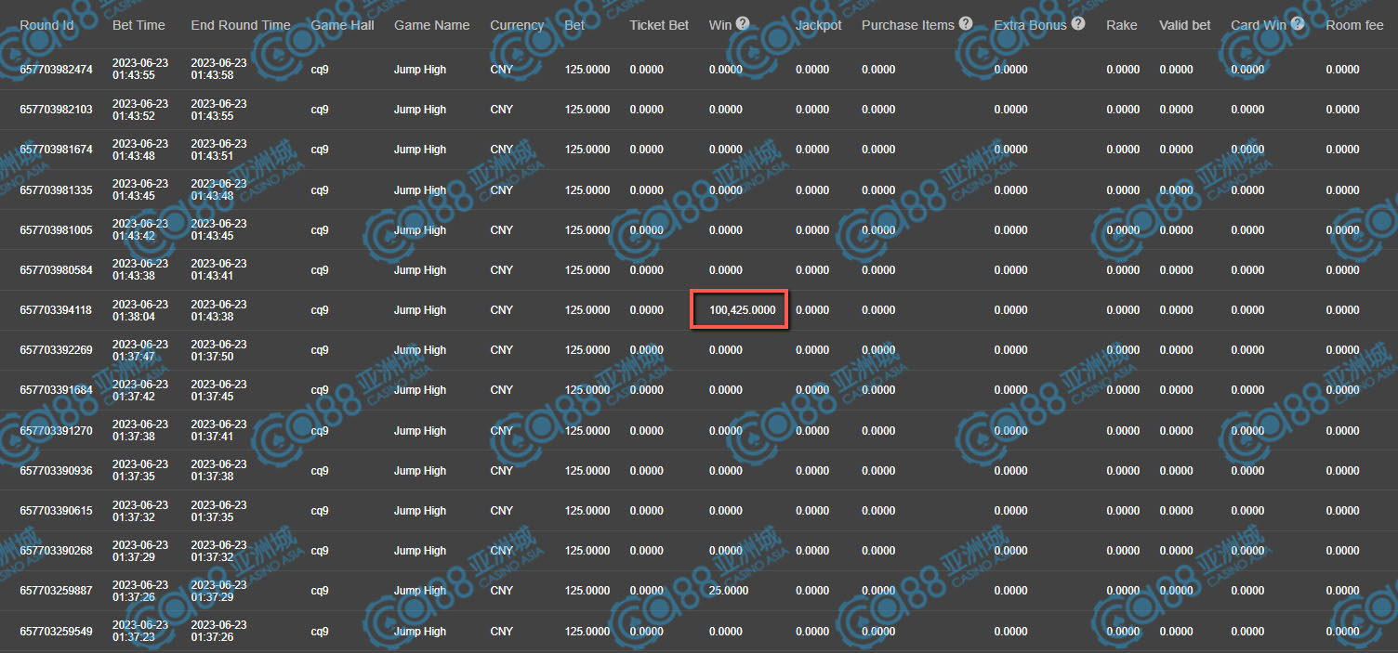Click the Rake column header

(1122, 25)
